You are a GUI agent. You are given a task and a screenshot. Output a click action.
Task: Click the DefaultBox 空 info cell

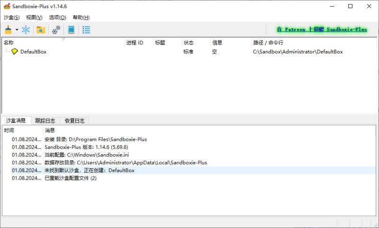[x=215, y=52]
